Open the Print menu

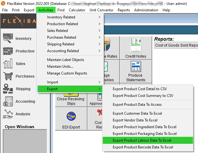(16, 10)
